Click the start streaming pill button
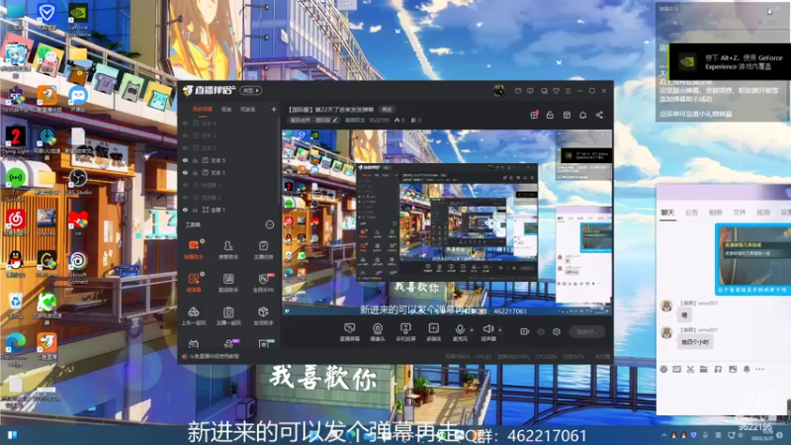Viewport: 791px width, 445px height. click(x=587, y=331)
